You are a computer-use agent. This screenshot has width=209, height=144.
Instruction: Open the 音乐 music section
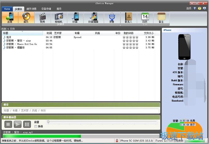26,17
